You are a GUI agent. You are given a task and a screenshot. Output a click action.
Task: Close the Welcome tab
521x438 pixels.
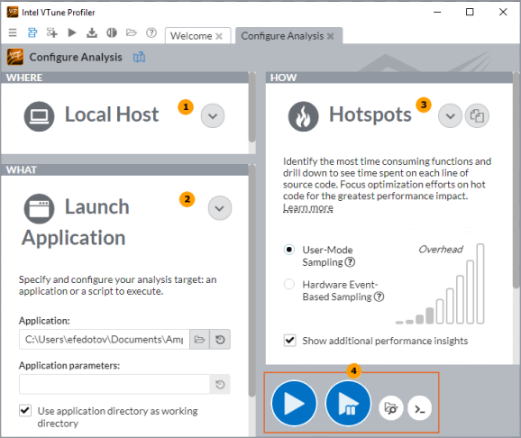click(219, 36)
